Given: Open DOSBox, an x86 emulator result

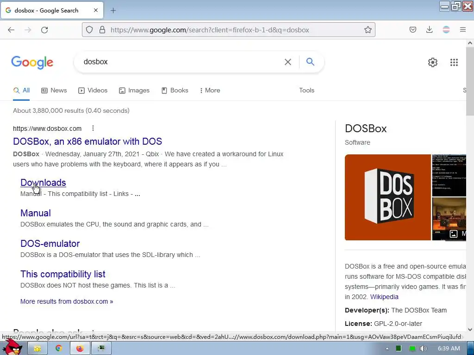Looking at the screenshot, I should pyautogui.click(x=87, y=141).
